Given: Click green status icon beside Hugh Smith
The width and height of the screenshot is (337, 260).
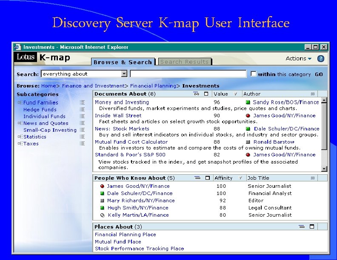Looking at the screenshot, I should (102, 208).
